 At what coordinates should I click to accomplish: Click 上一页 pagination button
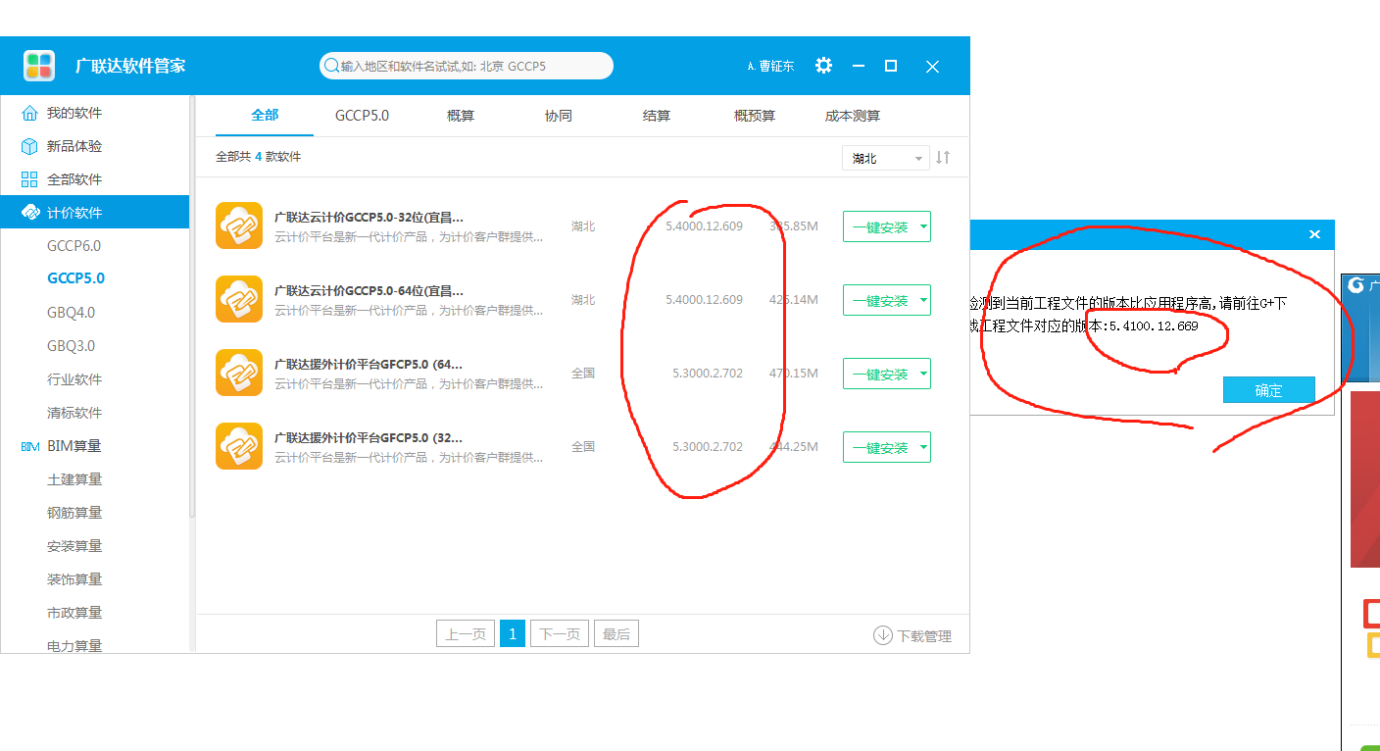pyautogui.click(x=466, y=634)
